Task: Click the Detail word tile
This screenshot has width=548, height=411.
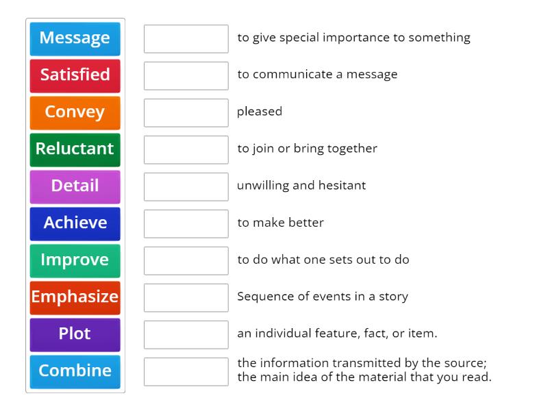Action: [x=75, y=186]
